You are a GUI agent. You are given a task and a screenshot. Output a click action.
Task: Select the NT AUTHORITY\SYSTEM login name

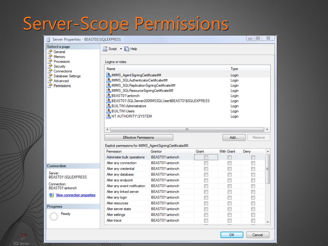coord(132,116)
